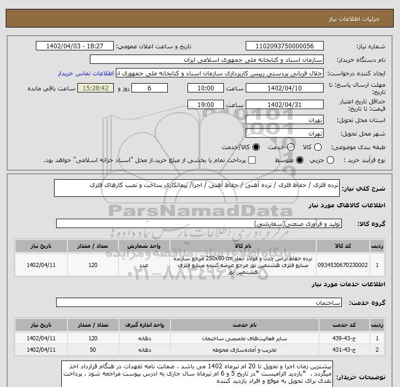400x387 pixels.
Task: Click the announcement date field 1402/04/03 - 18:27
Action: [74, 46]
